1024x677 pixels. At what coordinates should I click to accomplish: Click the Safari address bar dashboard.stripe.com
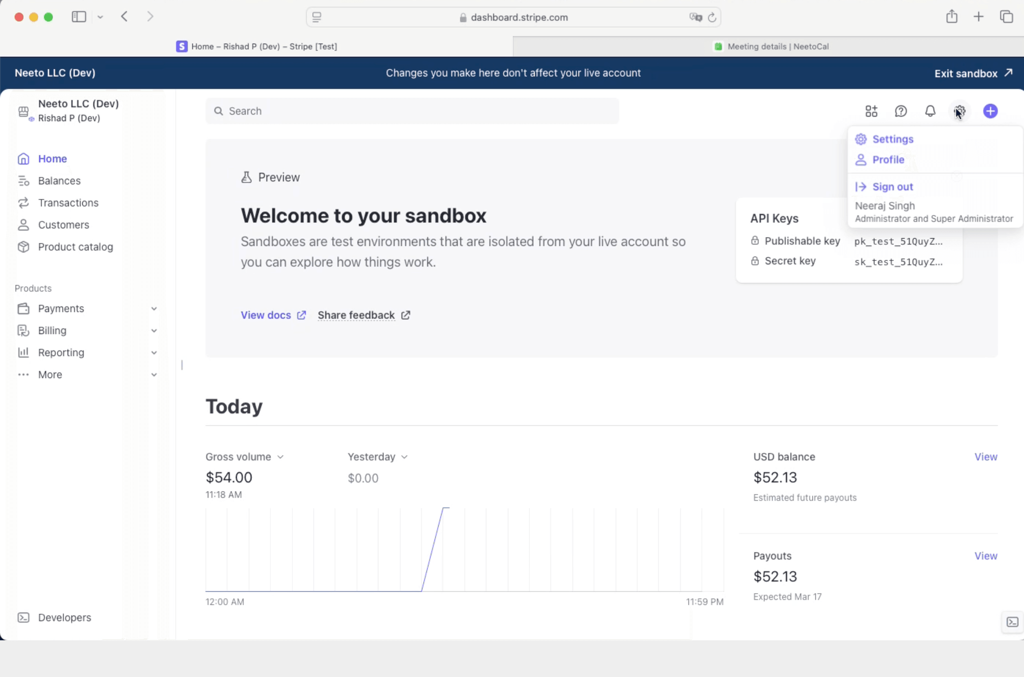pos(513,17)
